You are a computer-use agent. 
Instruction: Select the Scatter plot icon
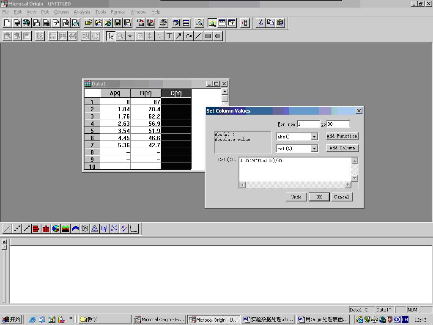17,229
